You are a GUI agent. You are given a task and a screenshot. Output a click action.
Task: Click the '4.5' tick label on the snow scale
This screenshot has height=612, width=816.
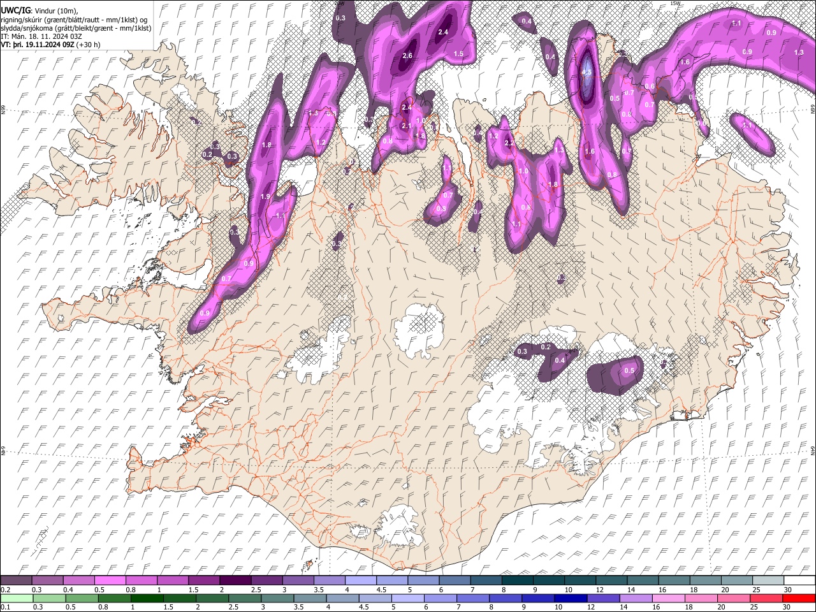[x=381, y=590]
